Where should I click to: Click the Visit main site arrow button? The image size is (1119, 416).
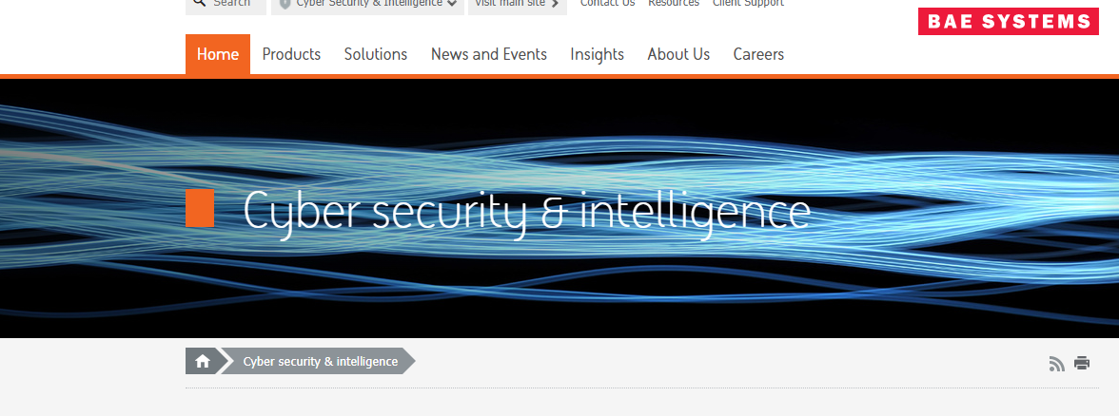coord(518,4)
